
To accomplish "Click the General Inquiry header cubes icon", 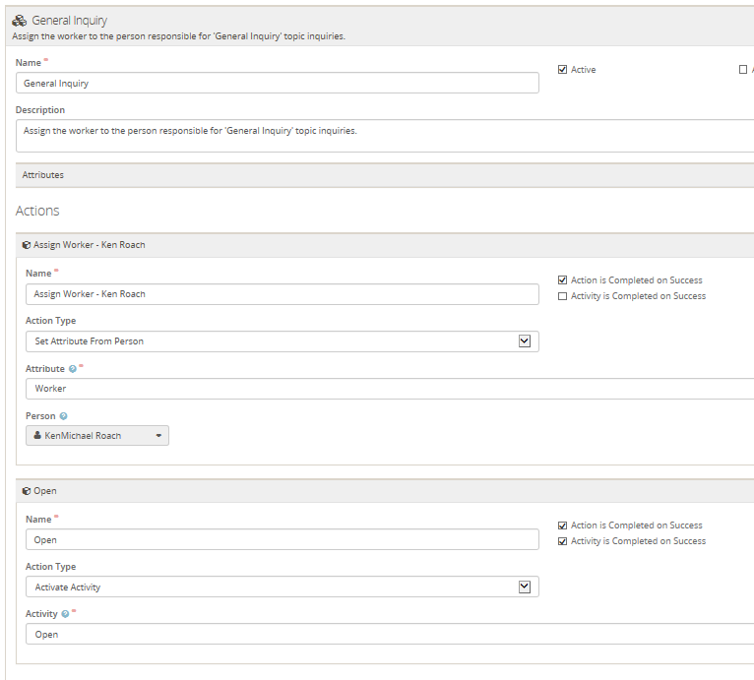I will tap(19, 20).
